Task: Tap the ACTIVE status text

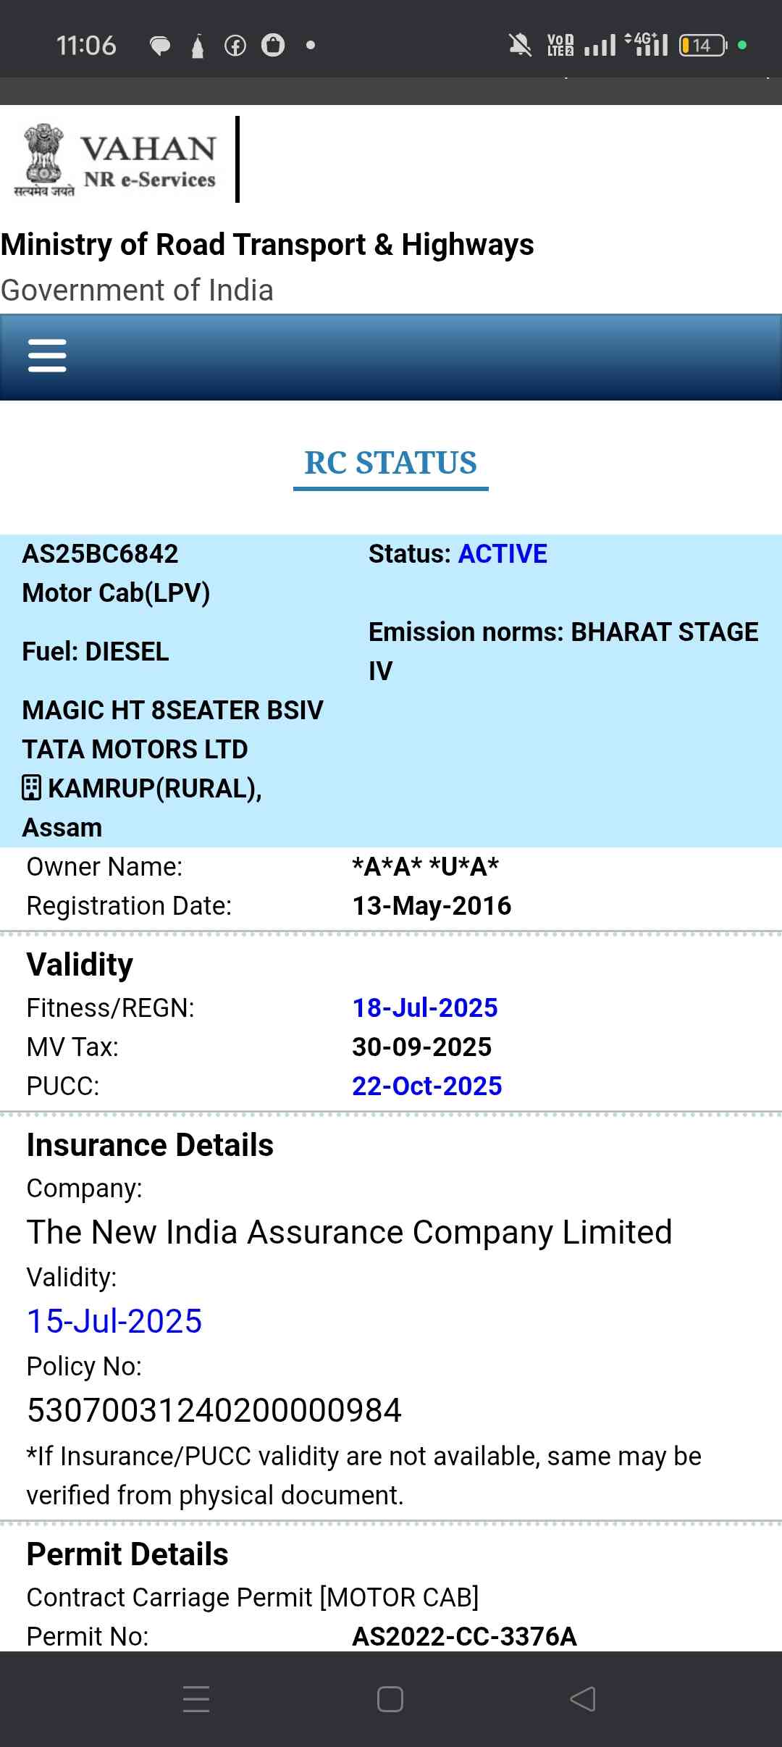Action: [503, 554]
